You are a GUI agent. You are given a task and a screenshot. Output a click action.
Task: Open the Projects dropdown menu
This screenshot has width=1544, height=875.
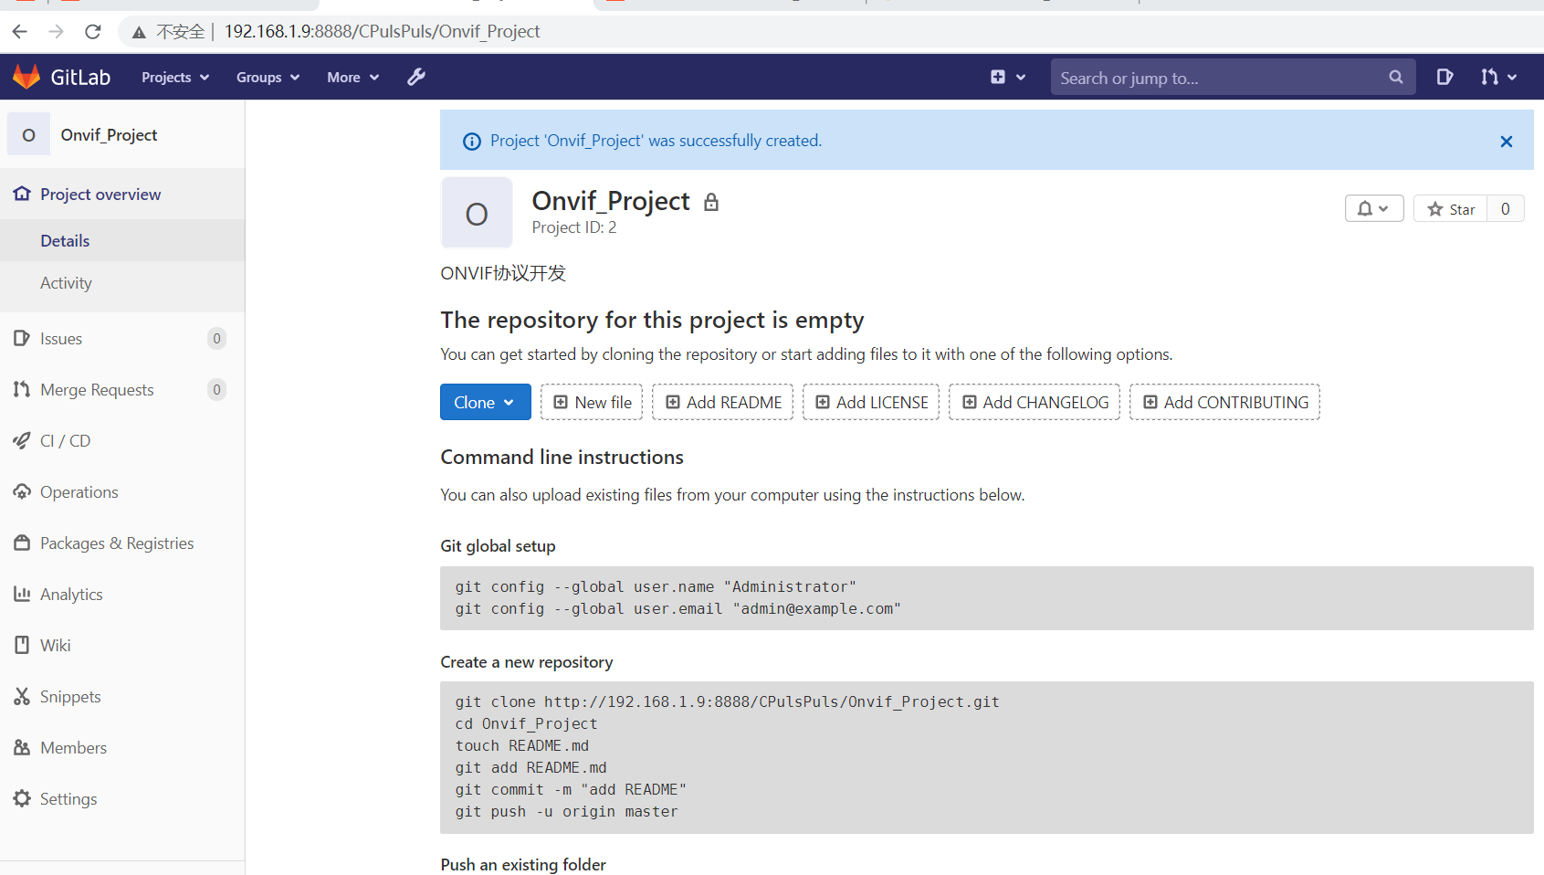point(175,78)
